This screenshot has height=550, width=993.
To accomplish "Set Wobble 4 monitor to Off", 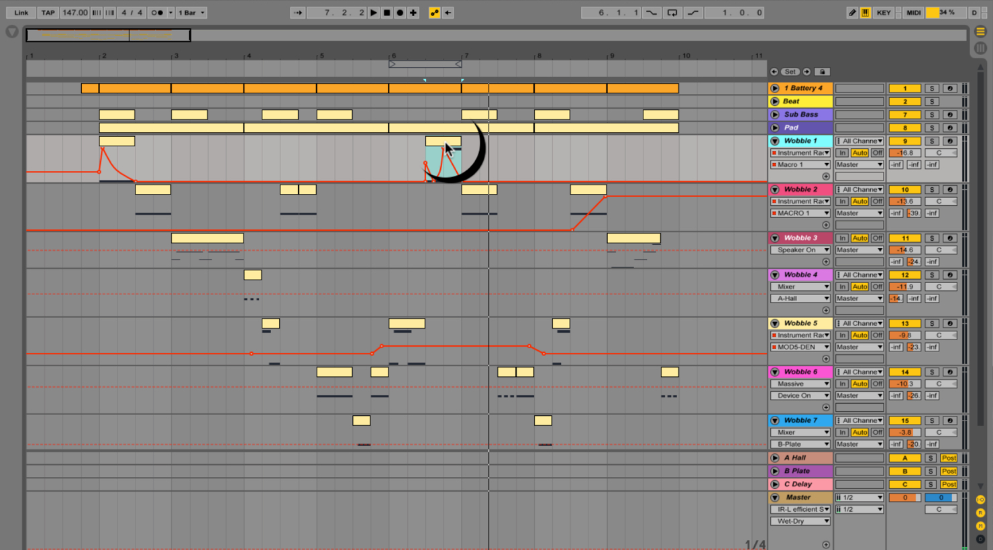I will [x=877, y=286].
